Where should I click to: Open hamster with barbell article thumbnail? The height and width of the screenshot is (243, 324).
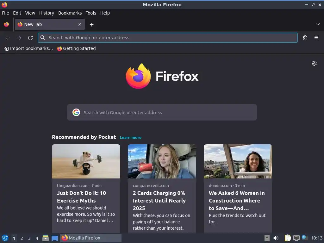pyautogui.click(x=86, y=161)
